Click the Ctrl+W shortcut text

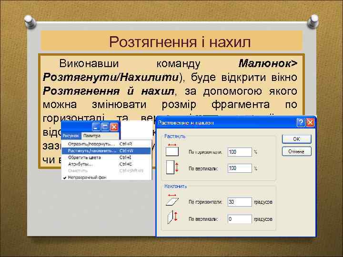(126, 151)
